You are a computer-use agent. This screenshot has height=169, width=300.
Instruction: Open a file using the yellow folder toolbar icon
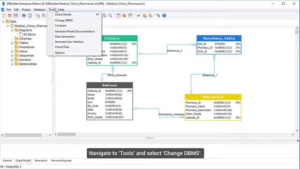10,15
